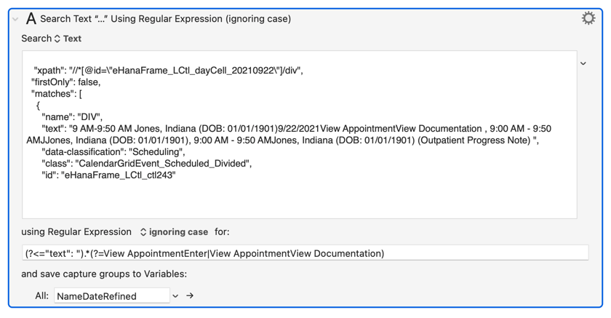Collapse the Search Text action disclosure chevron
Screen dimensions: 611x318
tap(15, 19)
